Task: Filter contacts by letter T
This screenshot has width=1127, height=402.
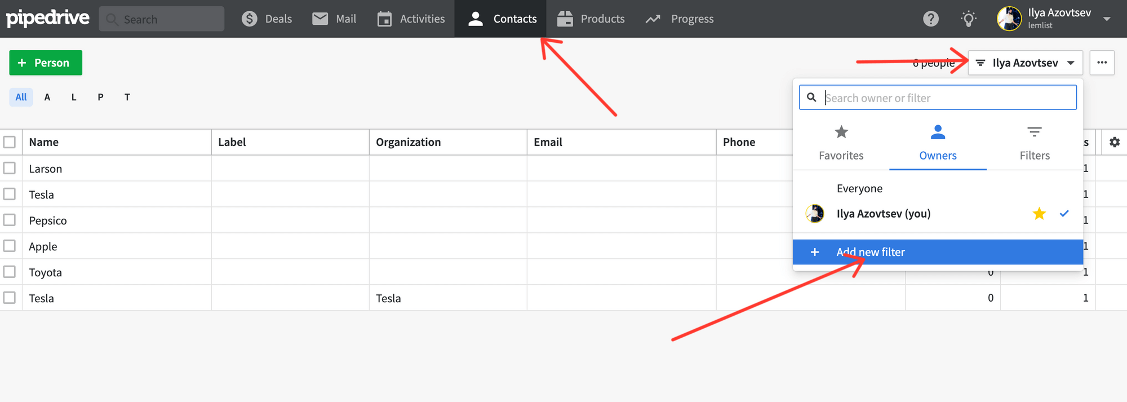Action: [127, 97]
